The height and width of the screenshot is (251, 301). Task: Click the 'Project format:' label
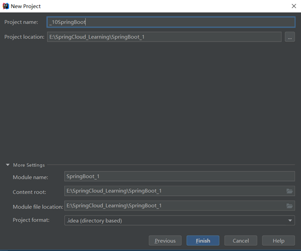pos(31,220)
